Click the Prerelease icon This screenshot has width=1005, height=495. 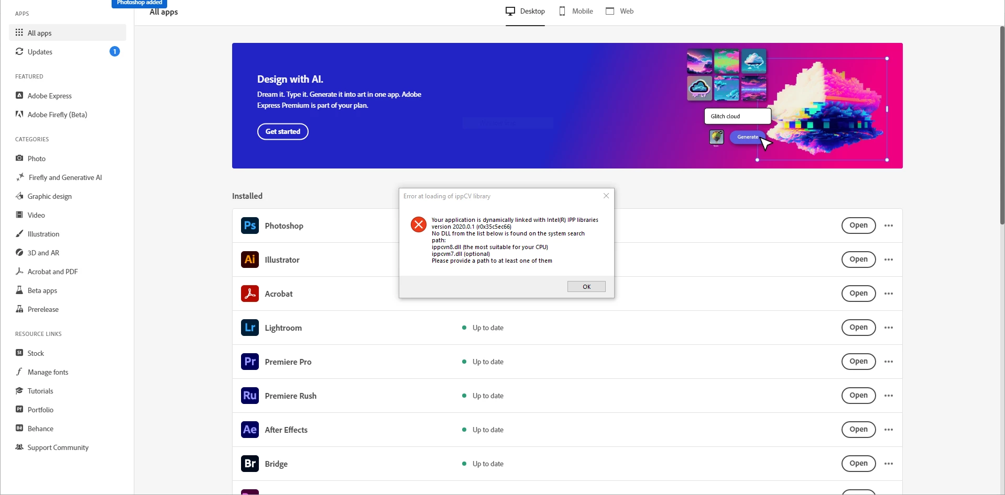(19, 309)
